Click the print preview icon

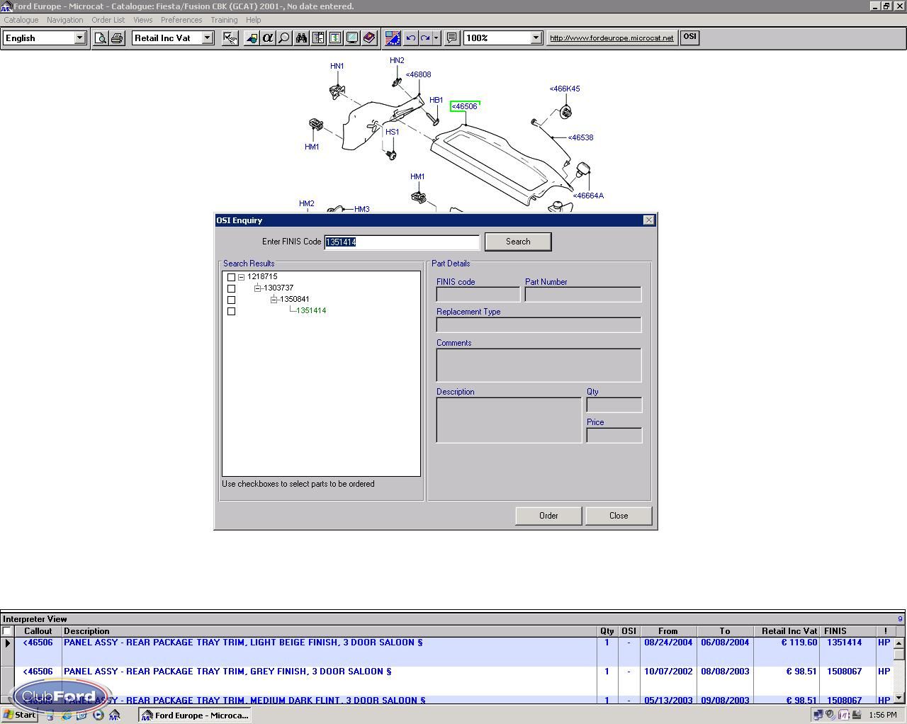[x=101, y=38]
